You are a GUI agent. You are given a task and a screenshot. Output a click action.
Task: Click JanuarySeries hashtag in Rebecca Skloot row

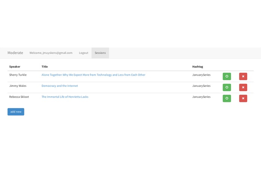(201, 97)
